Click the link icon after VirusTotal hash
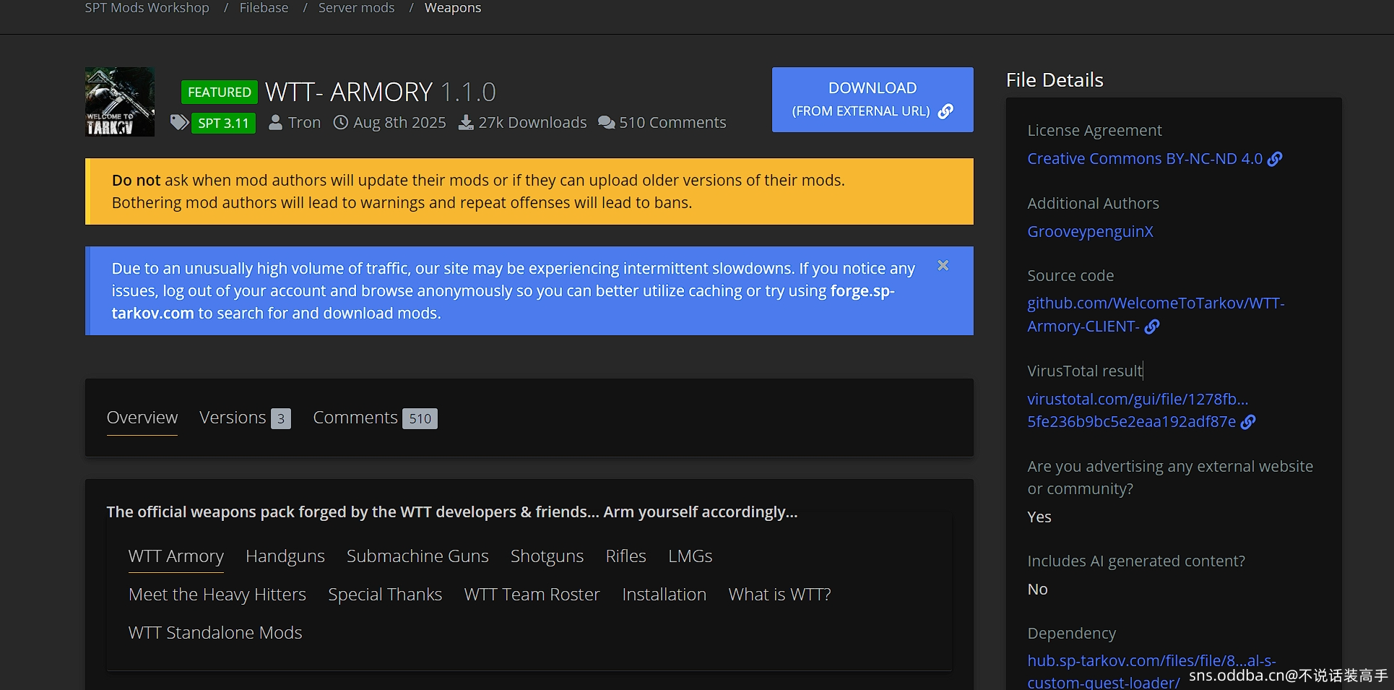Image resolution: width=1394 pixels, height=690 pixels. 1248,422
